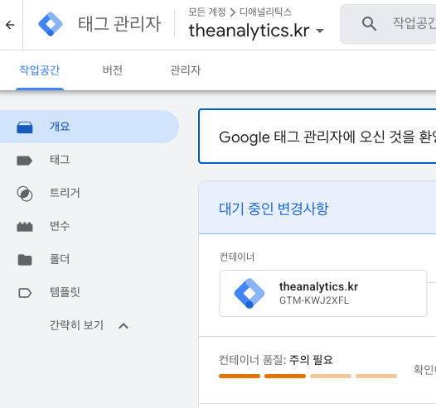
Task: Click the 컨테이너 label text
Action: [237, 257]
